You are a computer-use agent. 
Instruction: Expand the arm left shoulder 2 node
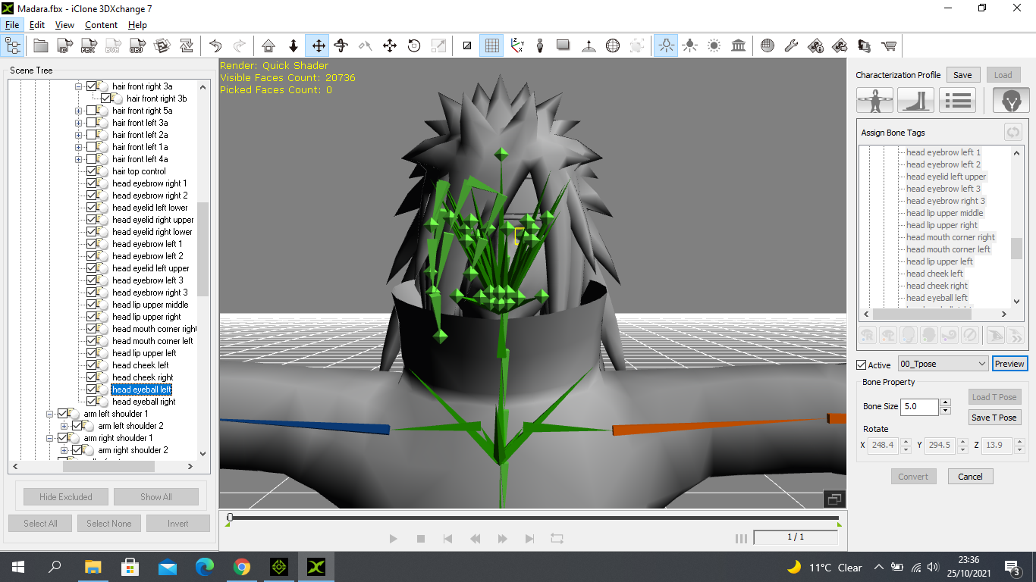coord(64,426)
